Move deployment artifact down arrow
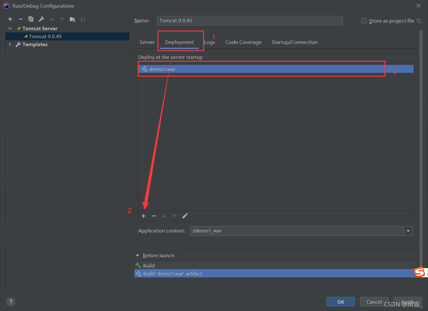 point(175,216)
